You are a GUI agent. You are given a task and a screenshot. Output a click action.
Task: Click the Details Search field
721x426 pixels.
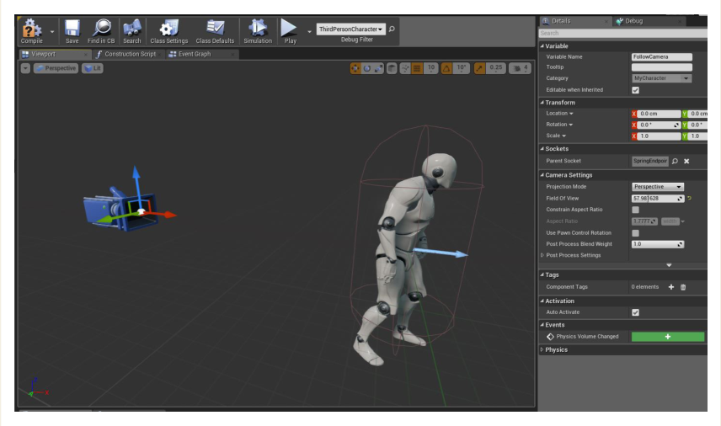(x=622, y=34)
